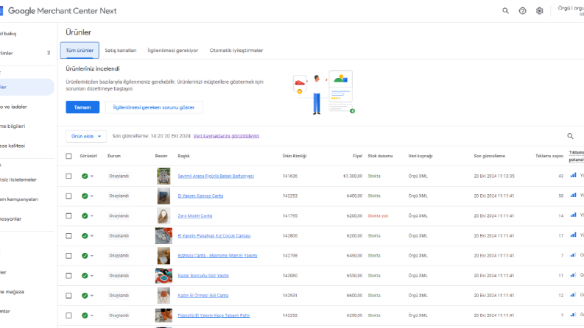Open Veri kaynaklarını görüntüleyin link

coord(226,136)
